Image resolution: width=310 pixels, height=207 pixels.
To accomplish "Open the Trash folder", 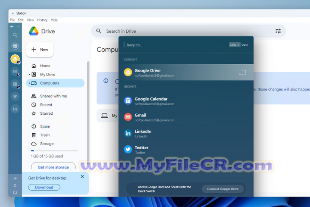I will pyautogui.click(x=56, y=135).
